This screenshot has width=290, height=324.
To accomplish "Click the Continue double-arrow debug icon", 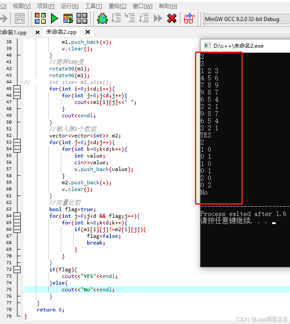I will click(158, 18).
